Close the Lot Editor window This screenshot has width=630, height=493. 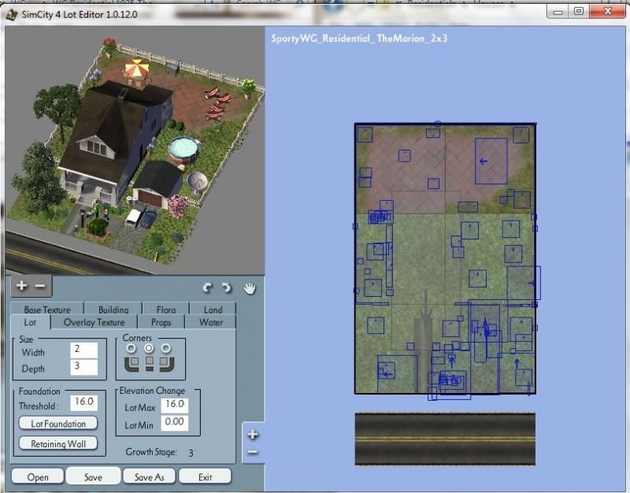[x=607, y=12]
